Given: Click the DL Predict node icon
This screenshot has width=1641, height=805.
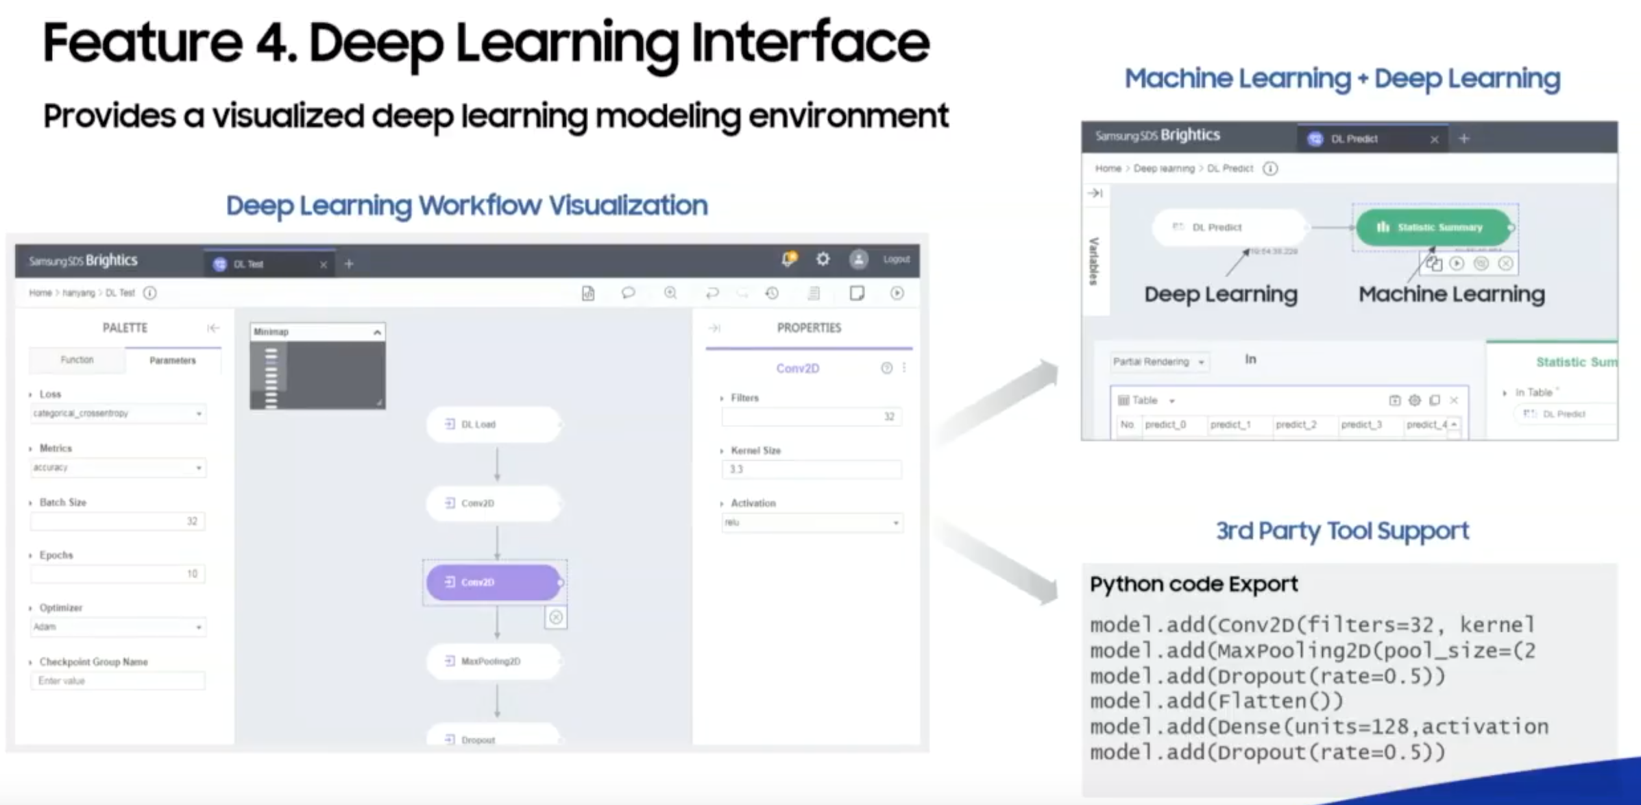Looking at the screenshot, I should pos(1216,227).
